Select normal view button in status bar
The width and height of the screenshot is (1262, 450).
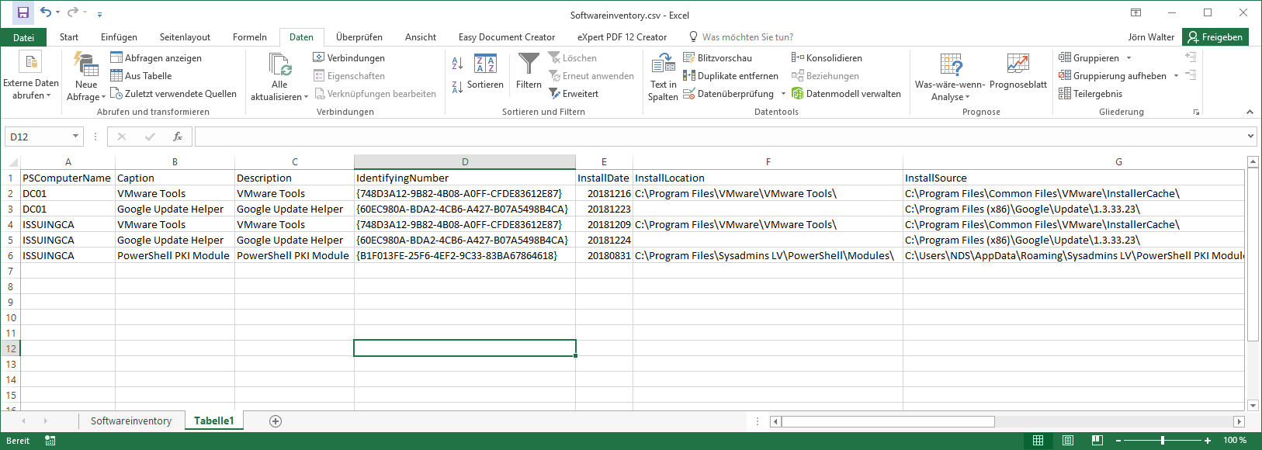click(x=1038, y=441)
